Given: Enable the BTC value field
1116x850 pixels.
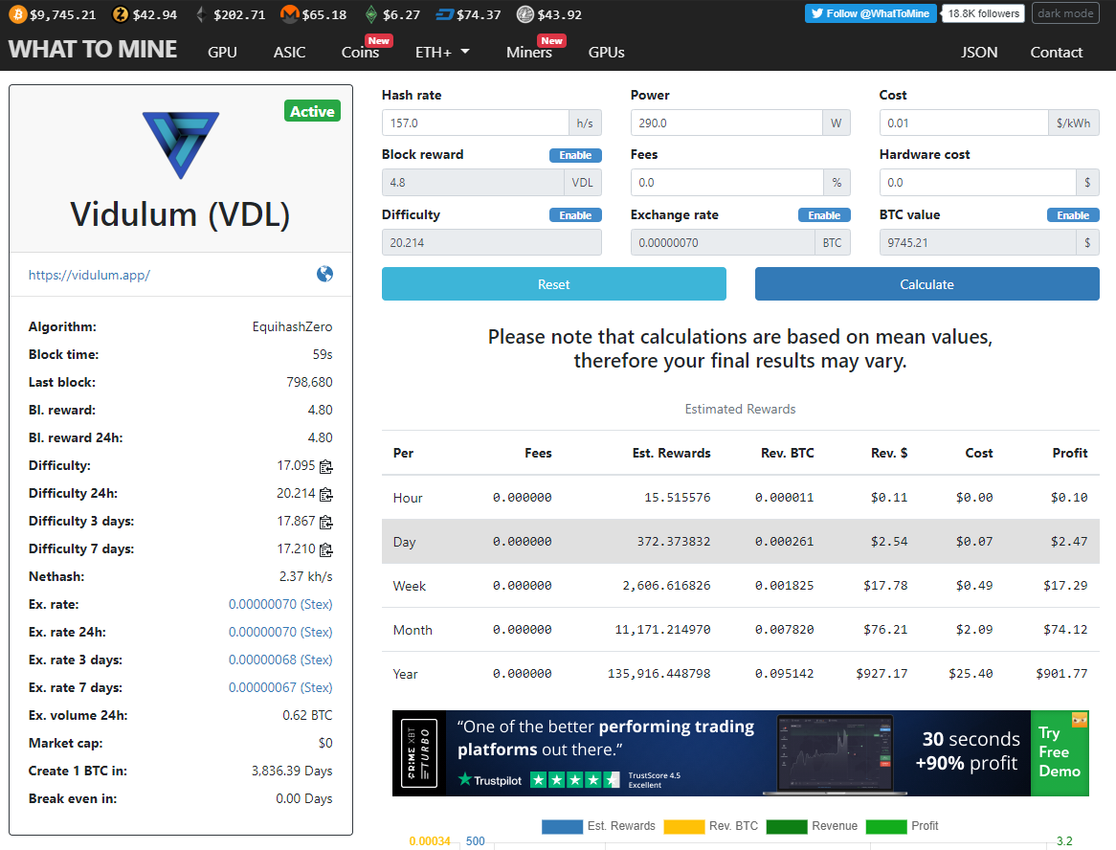Looking at the screenshot, I should (1073, 215).
